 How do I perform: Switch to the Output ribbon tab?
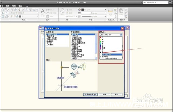tap(20, 6)
